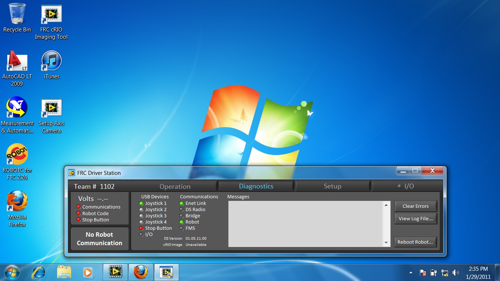Screen dimensions: 500x281
Task: Switch to Firefox taskbar button
Action: [x=141, y=272]
